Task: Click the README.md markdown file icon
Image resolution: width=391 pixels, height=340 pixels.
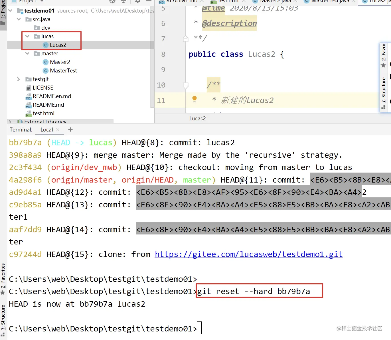Action: coord(28,105)
